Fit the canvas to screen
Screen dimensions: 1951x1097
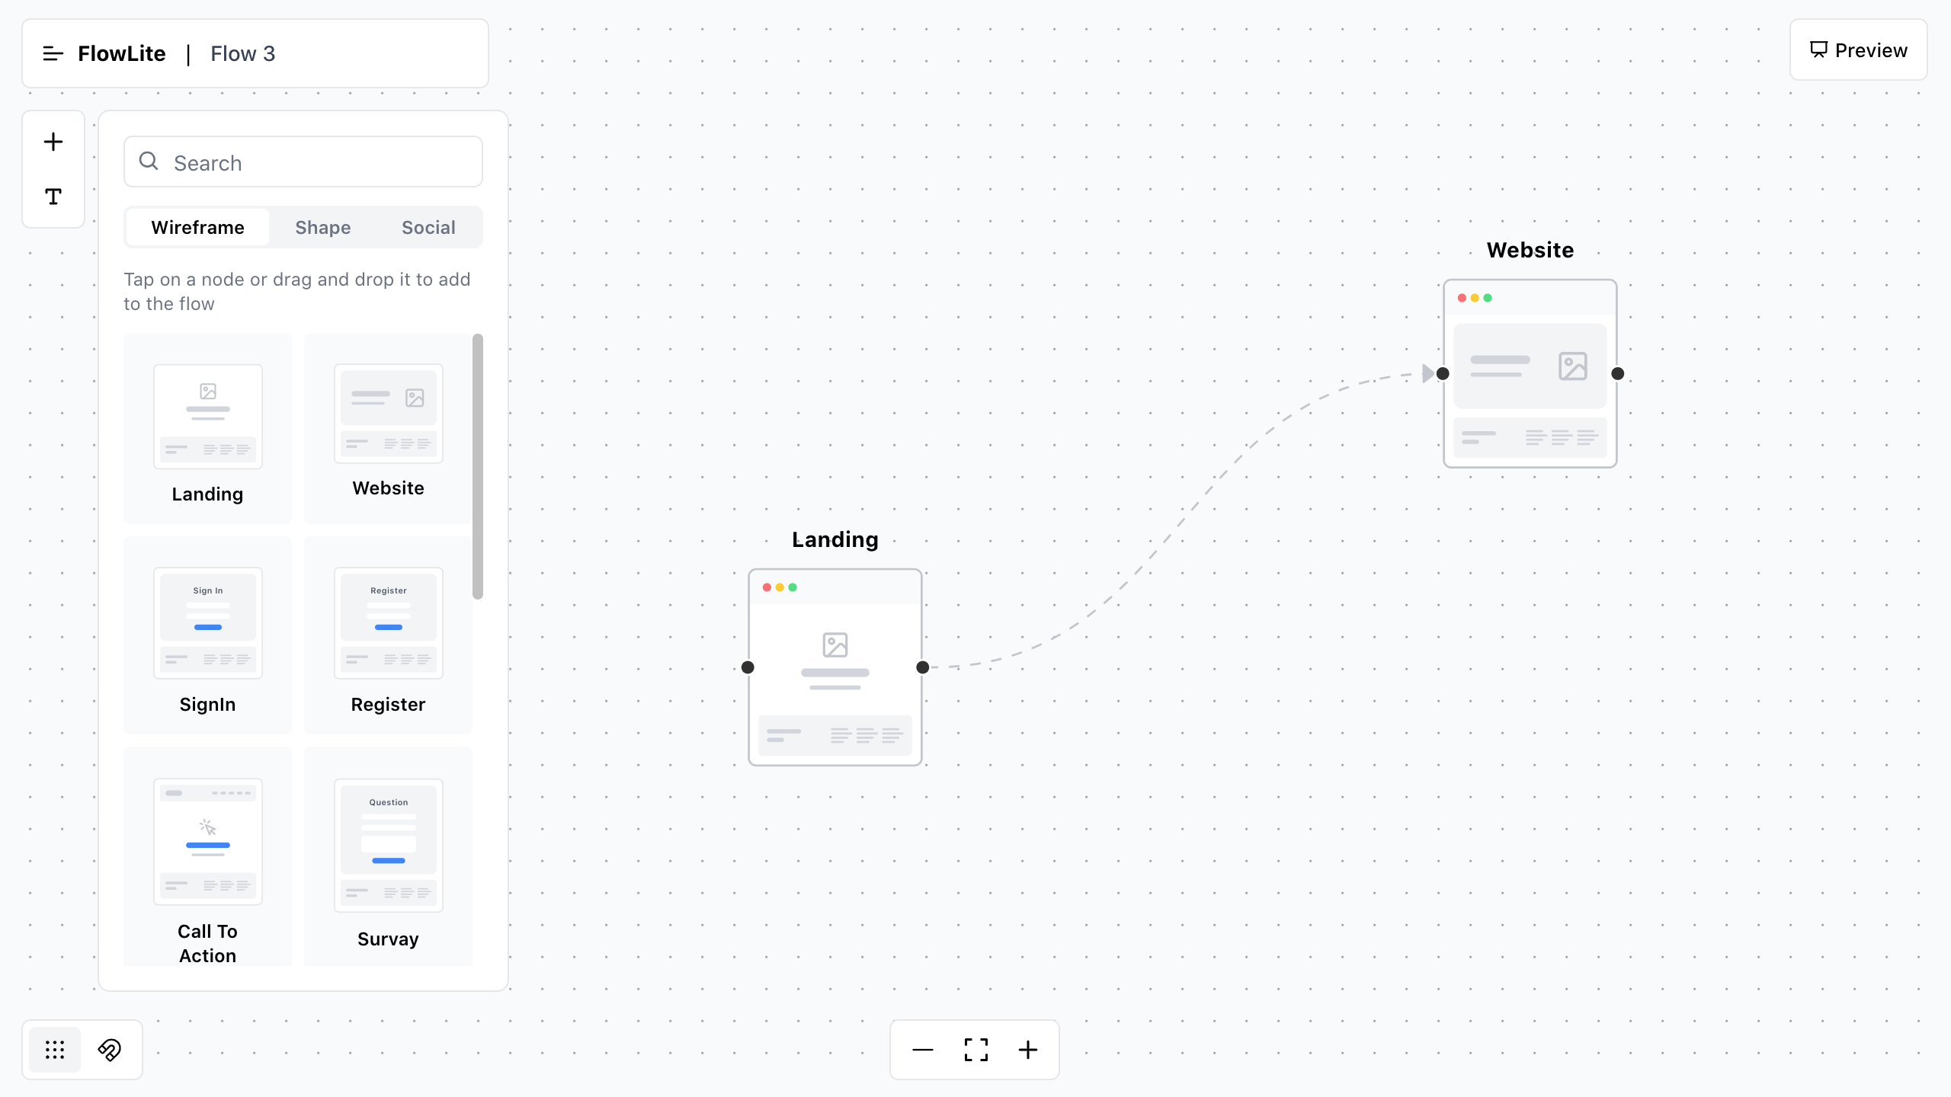pyautogui.click(x=974, y=1049)
